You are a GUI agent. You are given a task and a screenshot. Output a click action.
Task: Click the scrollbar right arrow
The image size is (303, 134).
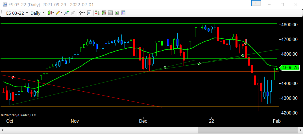[x=300, y=130]
